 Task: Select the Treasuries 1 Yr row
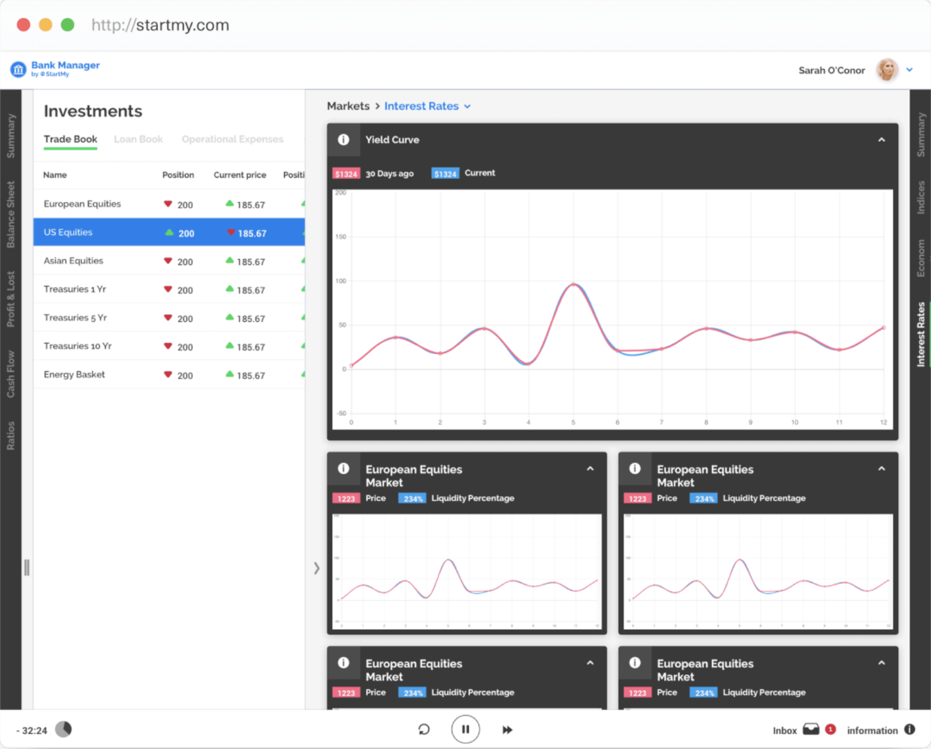169,289
